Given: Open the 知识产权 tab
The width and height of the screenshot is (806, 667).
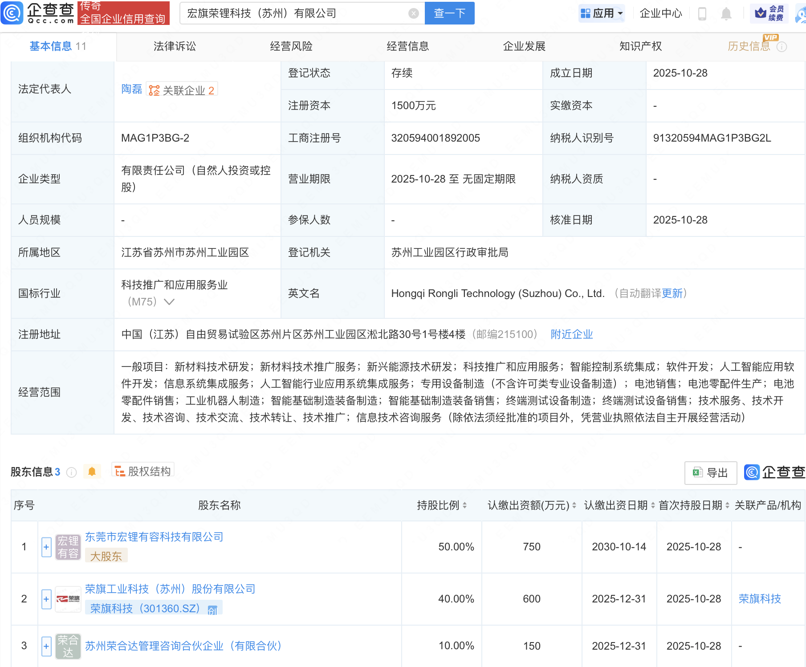Looking at the screenshot, I should 640,46.
